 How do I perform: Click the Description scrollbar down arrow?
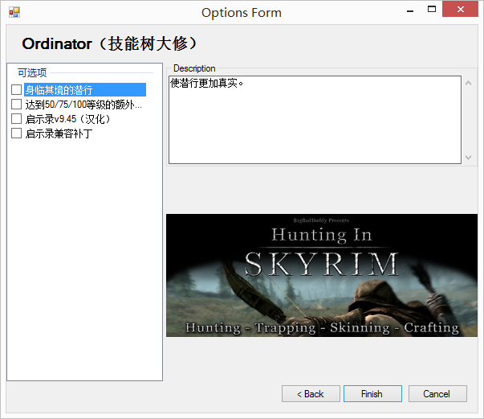[469, 157]
